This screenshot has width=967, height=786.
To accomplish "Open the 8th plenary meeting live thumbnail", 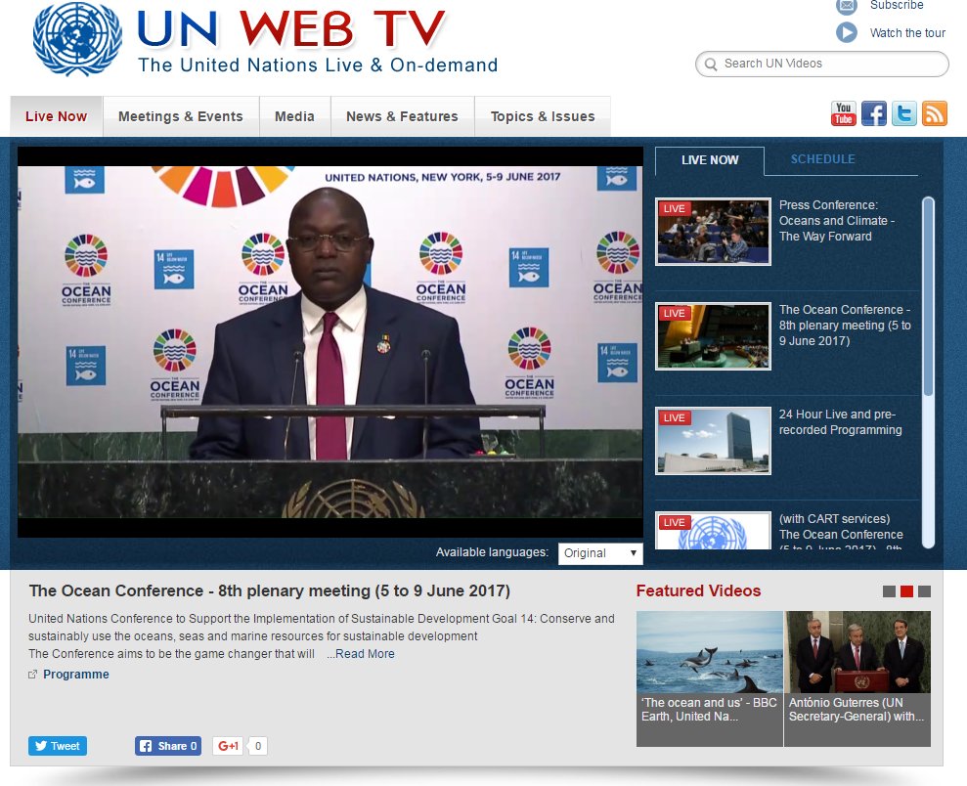I will tap(713, 336).
